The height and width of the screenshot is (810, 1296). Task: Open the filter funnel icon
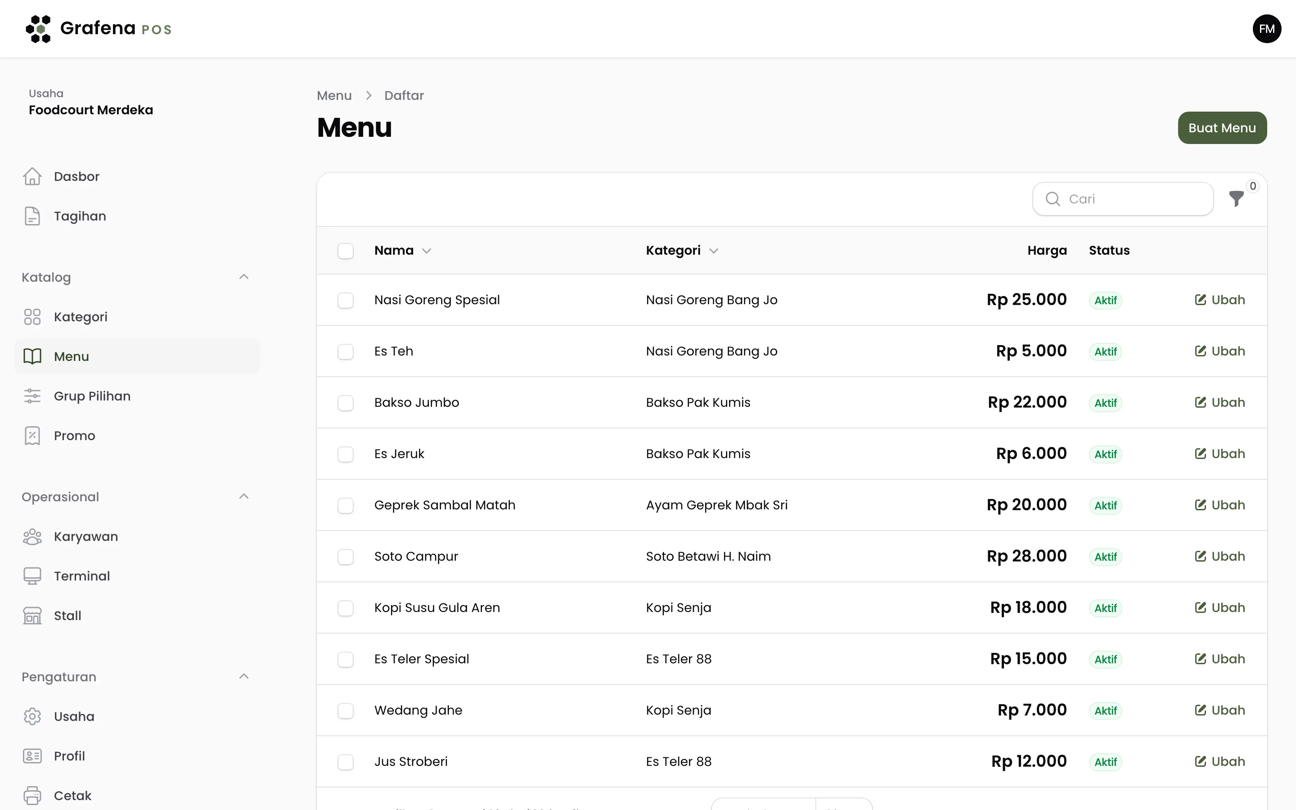pos(1236,199)
